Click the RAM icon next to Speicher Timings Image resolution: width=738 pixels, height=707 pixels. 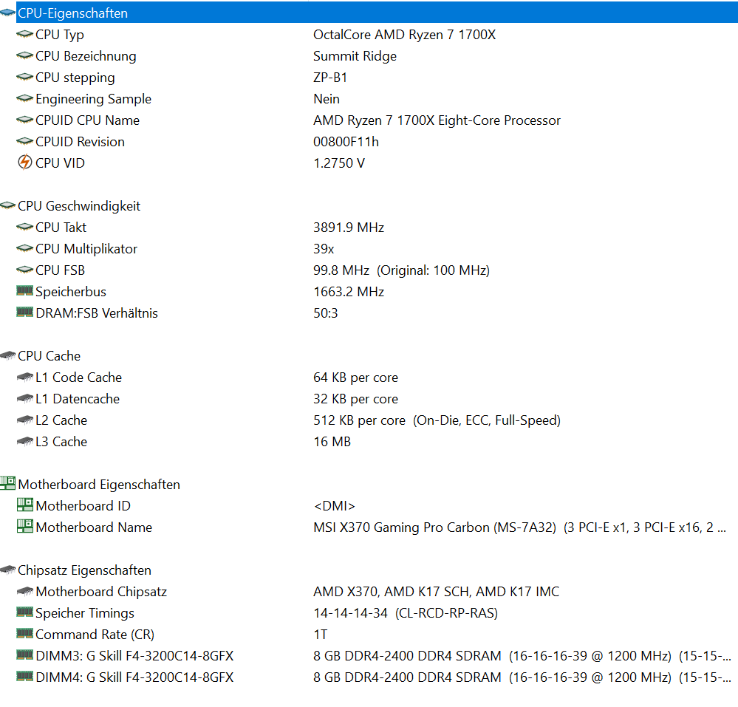pos(24,612)
